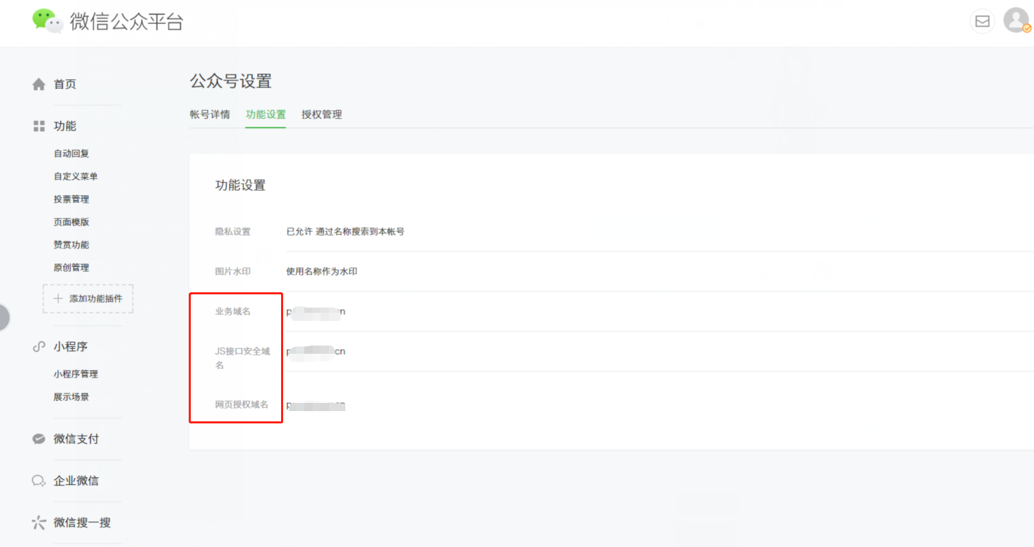Switch to the 授权管理 tab
1034x547 pixels.
click(x=322, y=115)
